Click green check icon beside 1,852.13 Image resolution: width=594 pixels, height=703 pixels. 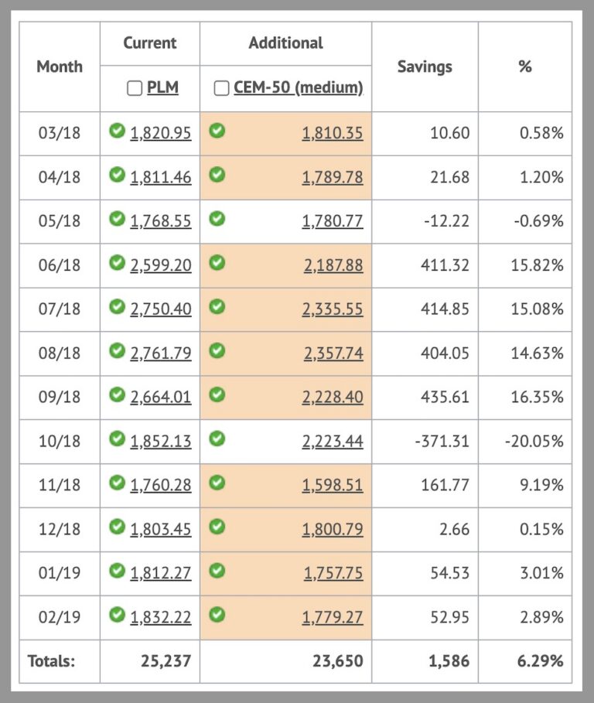click(118, 439)
